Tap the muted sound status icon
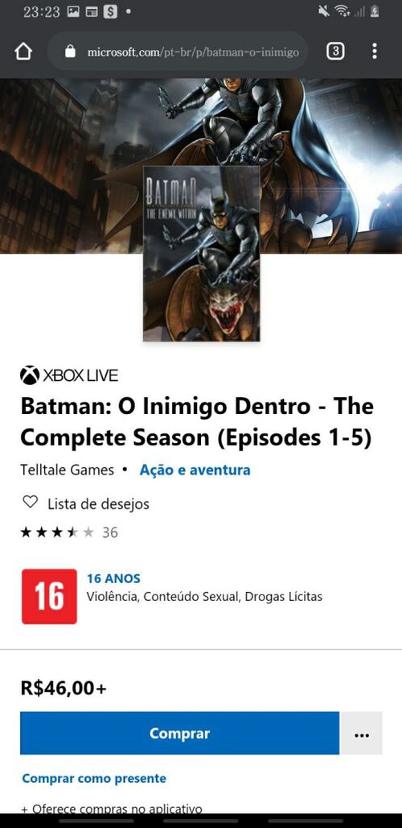Screen dimensions: 402x828 [x=324, y=11]
